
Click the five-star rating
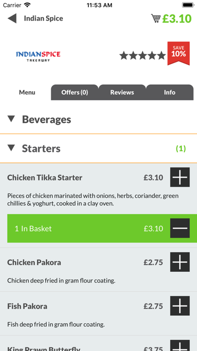point(142,55)
